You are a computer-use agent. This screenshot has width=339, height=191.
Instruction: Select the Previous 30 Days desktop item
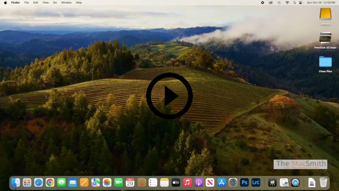pyautogui.click(x=325, y=40)
